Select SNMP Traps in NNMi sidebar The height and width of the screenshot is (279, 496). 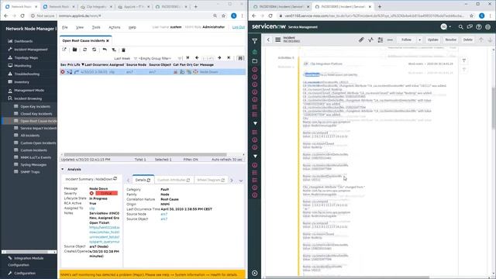[30, 172]
